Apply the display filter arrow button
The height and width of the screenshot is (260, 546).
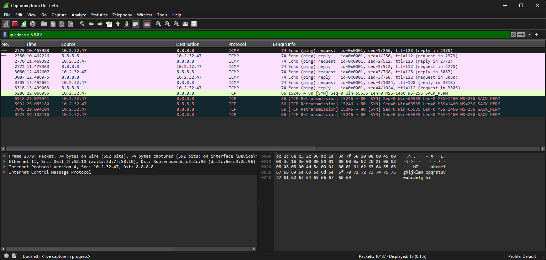[521, 35]
